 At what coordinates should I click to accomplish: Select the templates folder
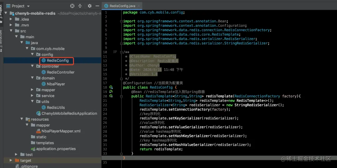point(45,143)
